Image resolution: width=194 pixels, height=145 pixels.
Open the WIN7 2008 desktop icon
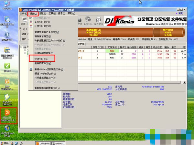[7, 53]
